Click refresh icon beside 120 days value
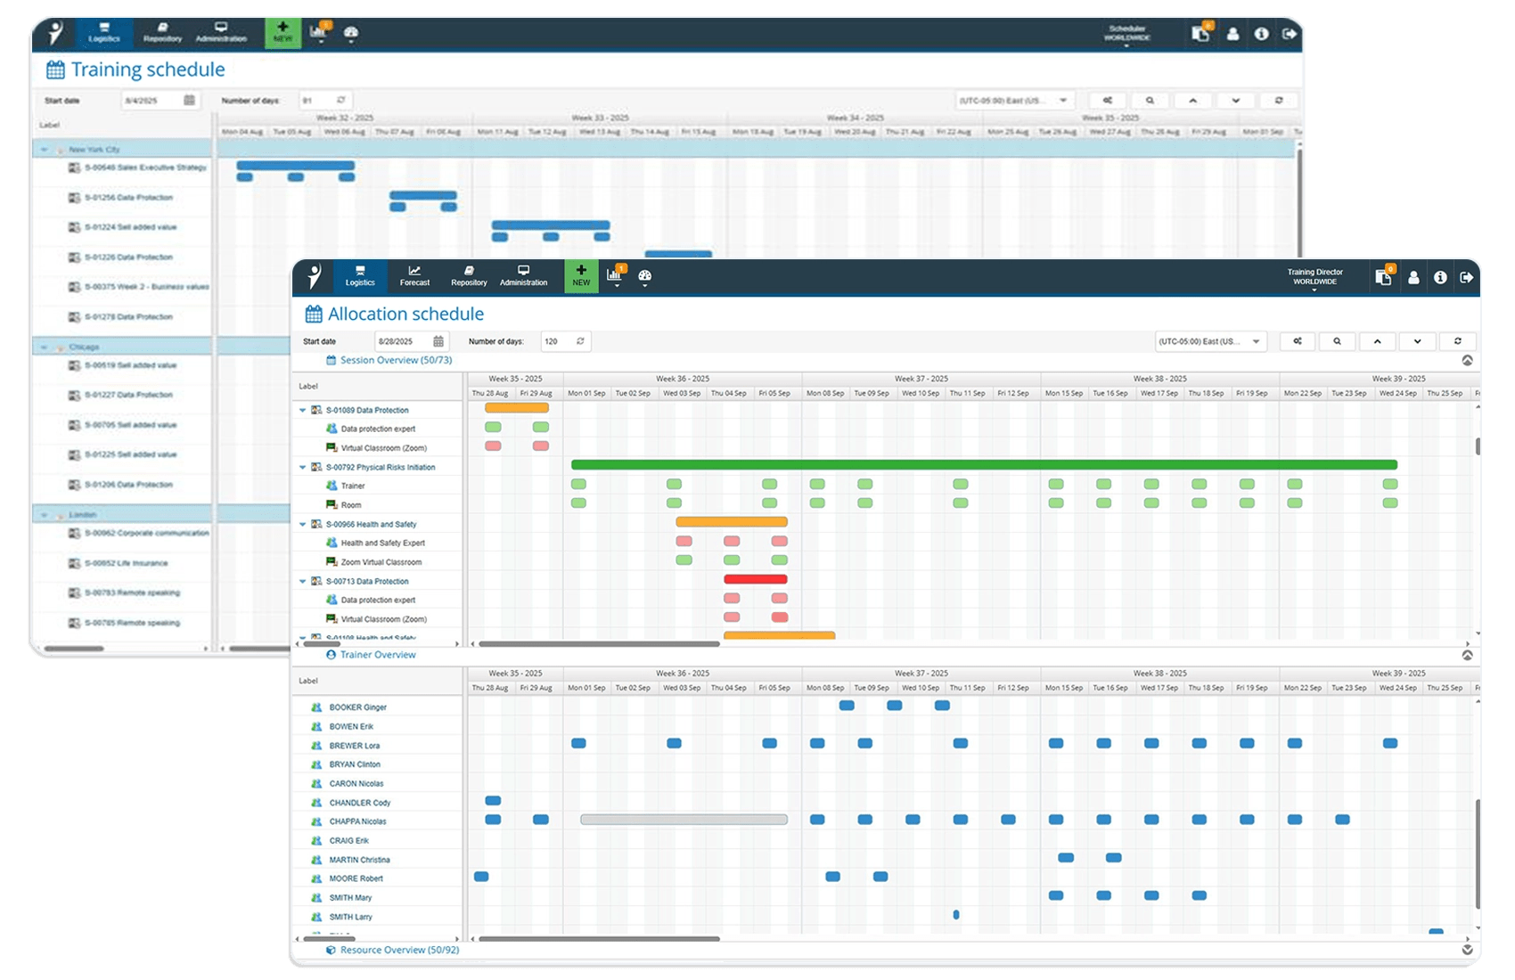The height and width of the screenshot is (980, 1515). pyautogui.click(x=580, y=341)
